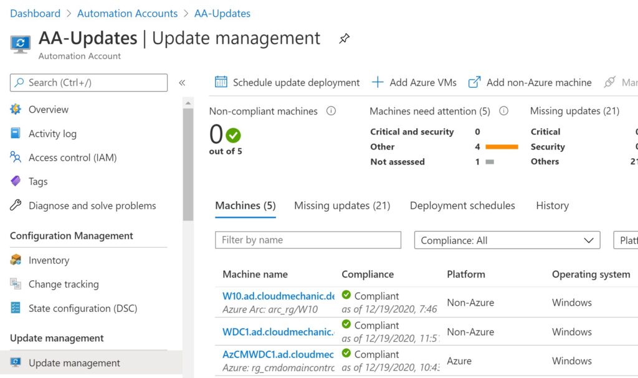Click the info icon beside Machines need attention
Screen dimensions: 638x378
[x=503, y=111]
